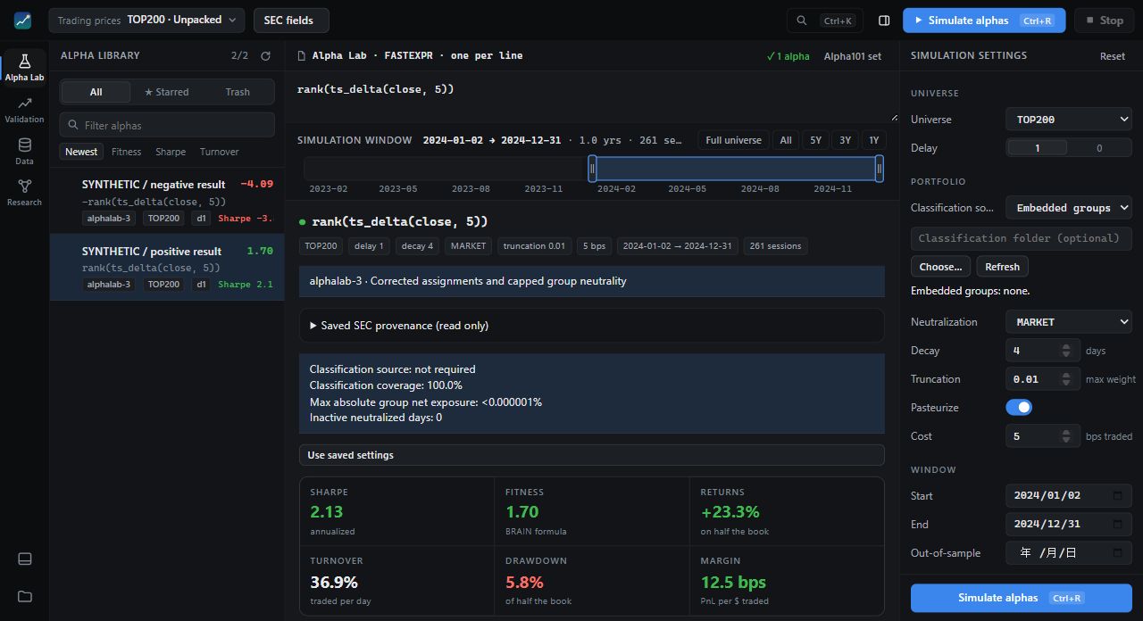Open the Alpha Lab sidebar section
This screenshot has height=621, width=1143.
tap(24, 68)
